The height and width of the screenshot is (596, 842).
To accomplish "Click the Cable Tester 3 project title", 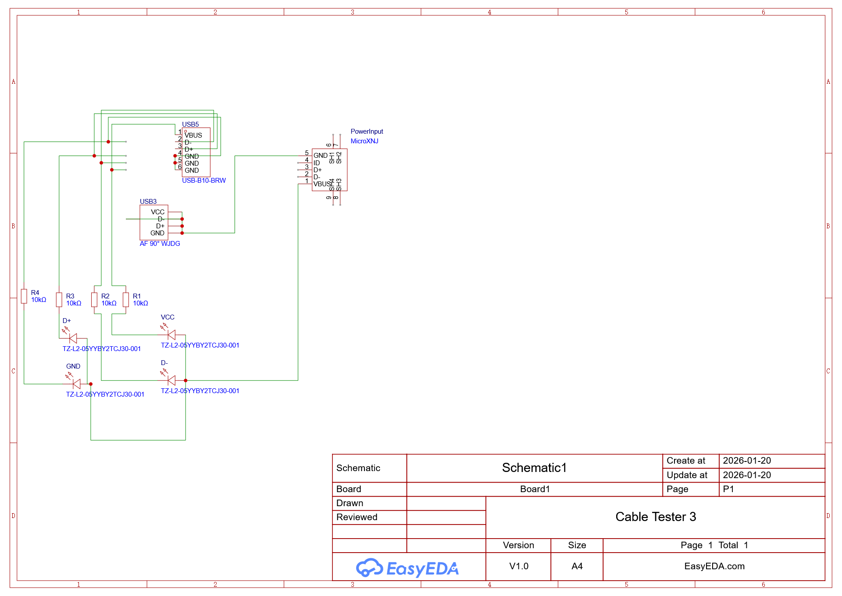I will [656, 517].
